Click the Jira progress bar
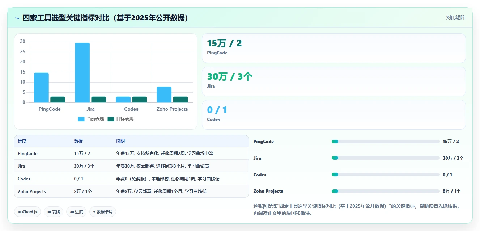Viewport: 480px width, 231px height. [386, 158]
